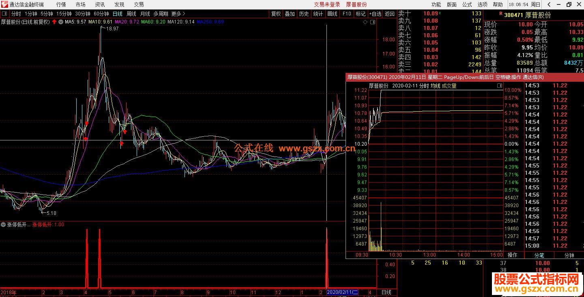The width and height of the screenshot is (584, 297).
Task: Switch to 30分钟 period
Action: point(83,14)
